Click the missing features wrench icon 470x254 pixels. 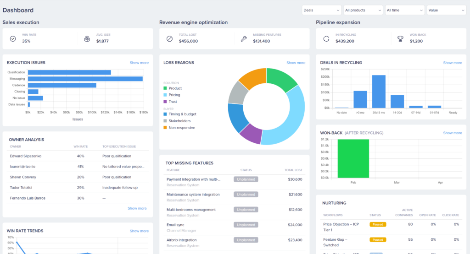[x=244, y=39]
